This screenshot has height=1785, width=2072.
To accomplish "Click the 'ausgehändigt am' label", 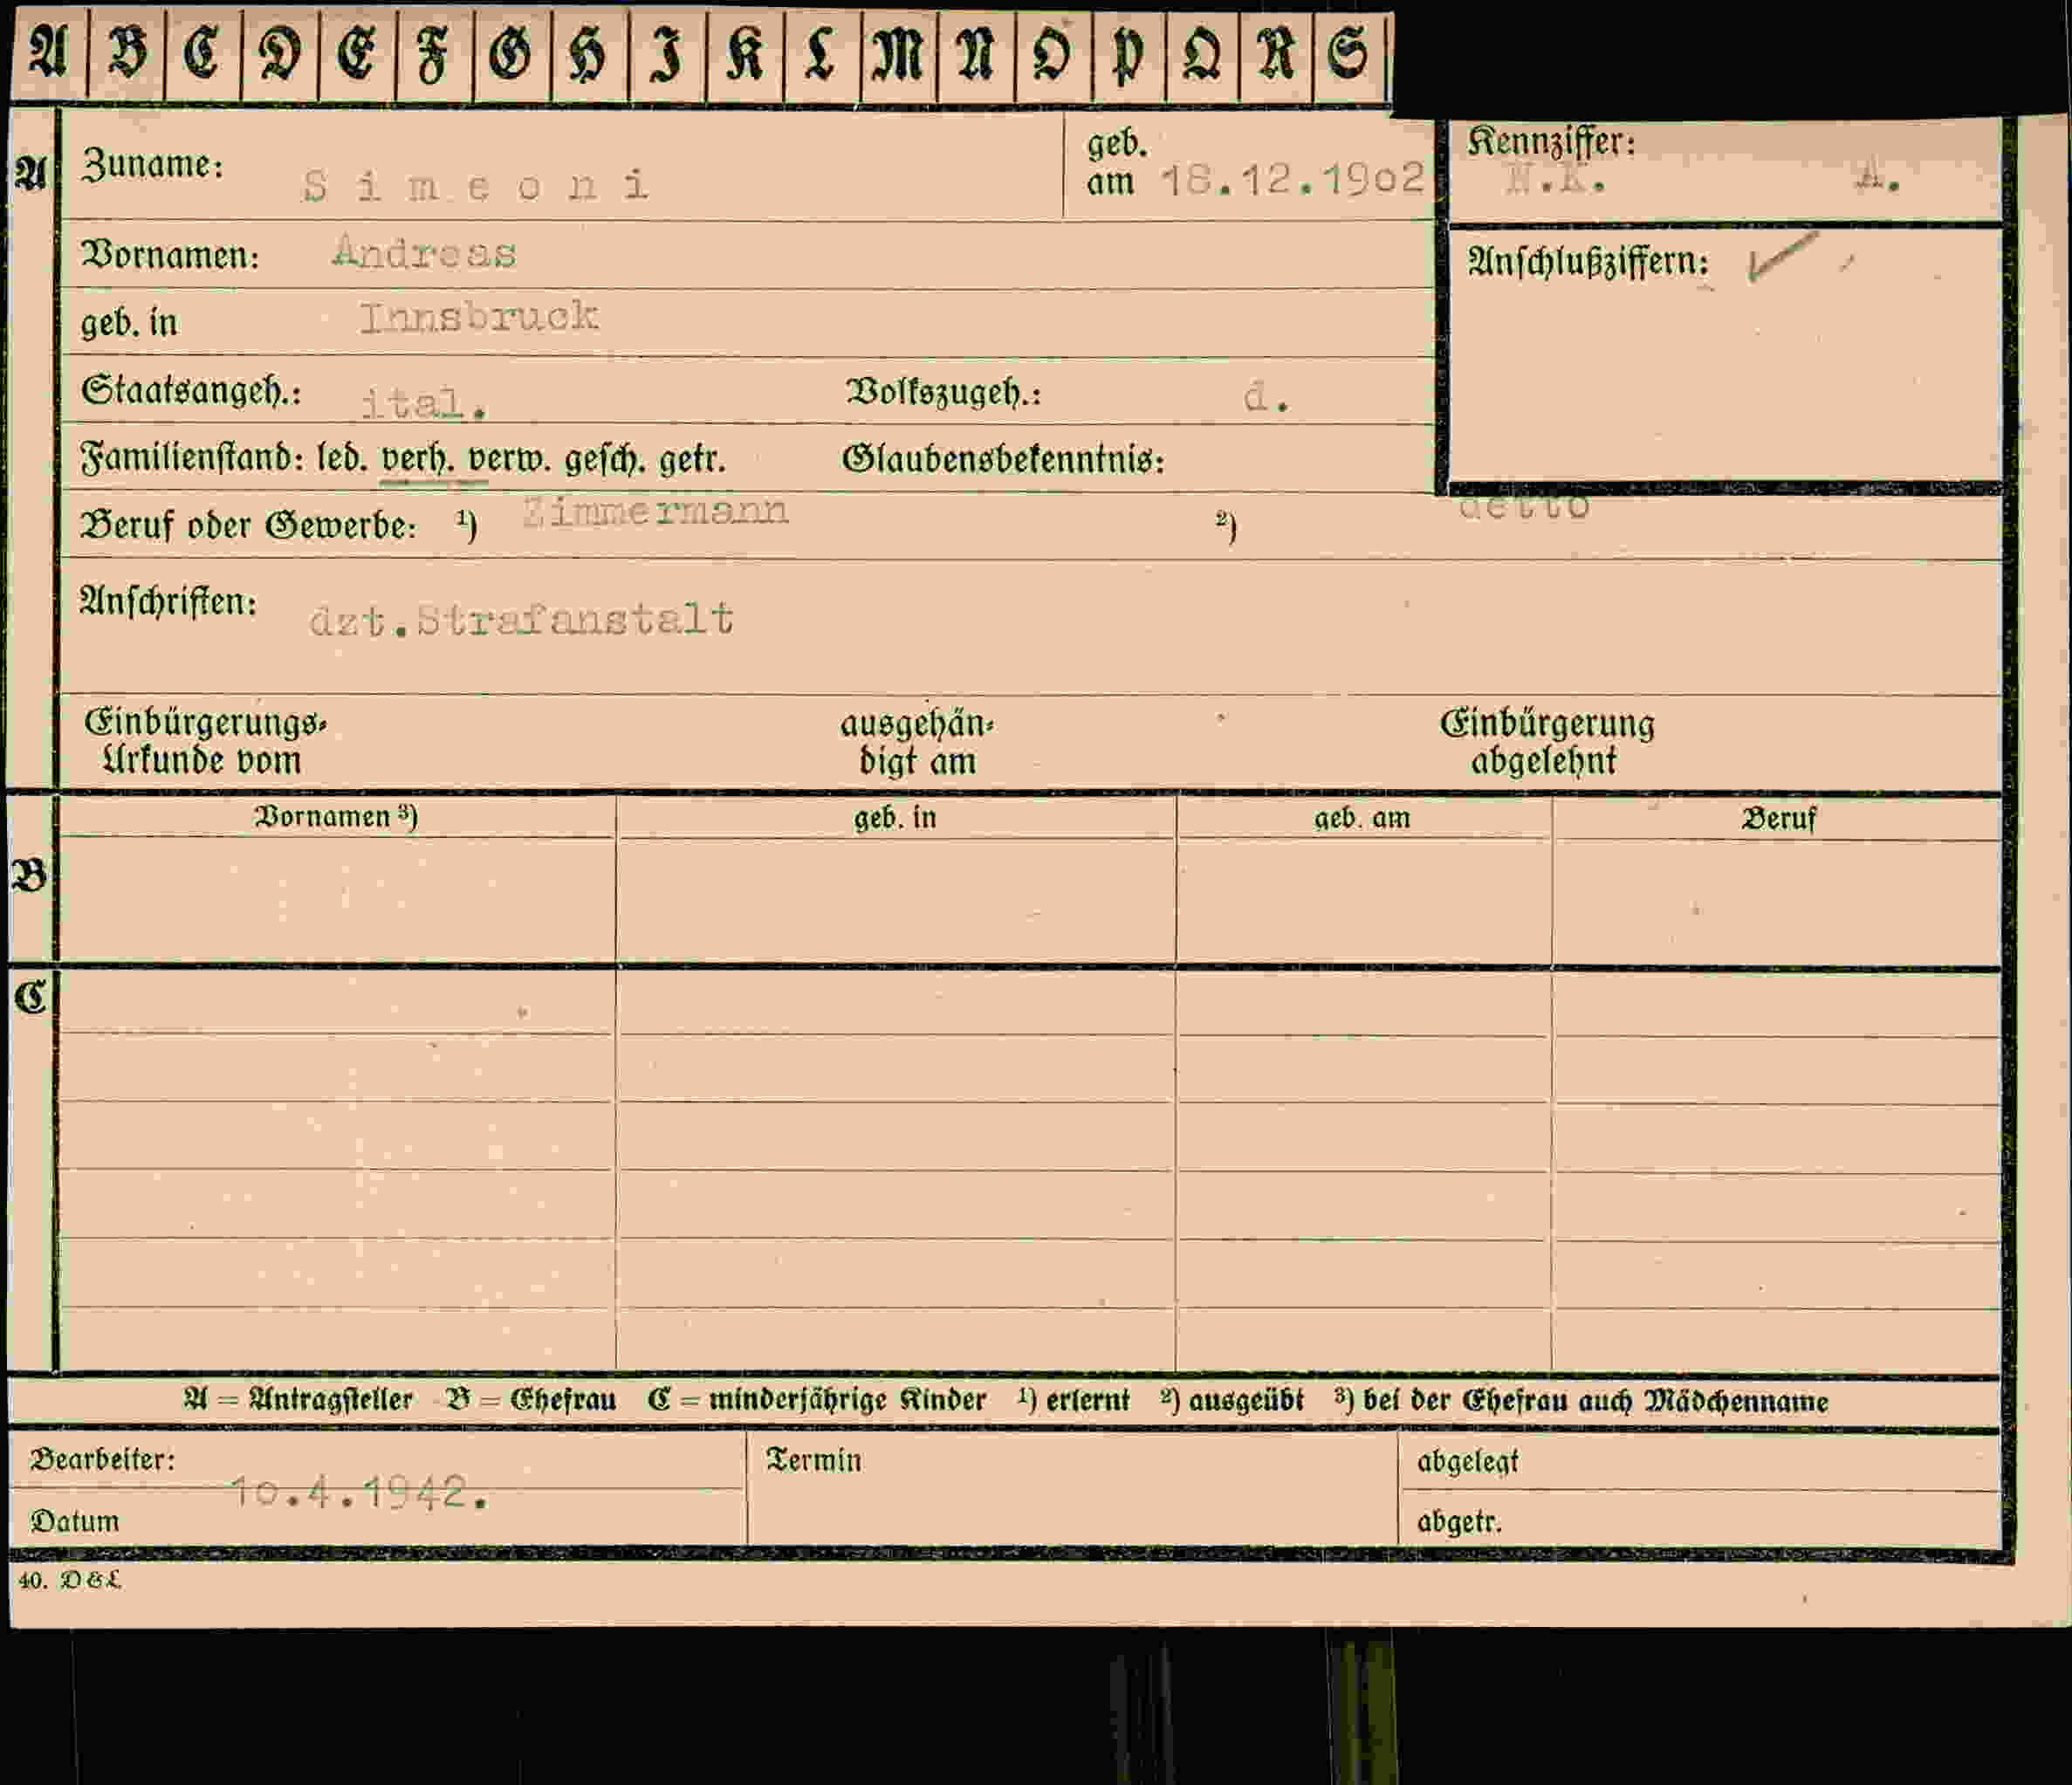I will point(917,742).
